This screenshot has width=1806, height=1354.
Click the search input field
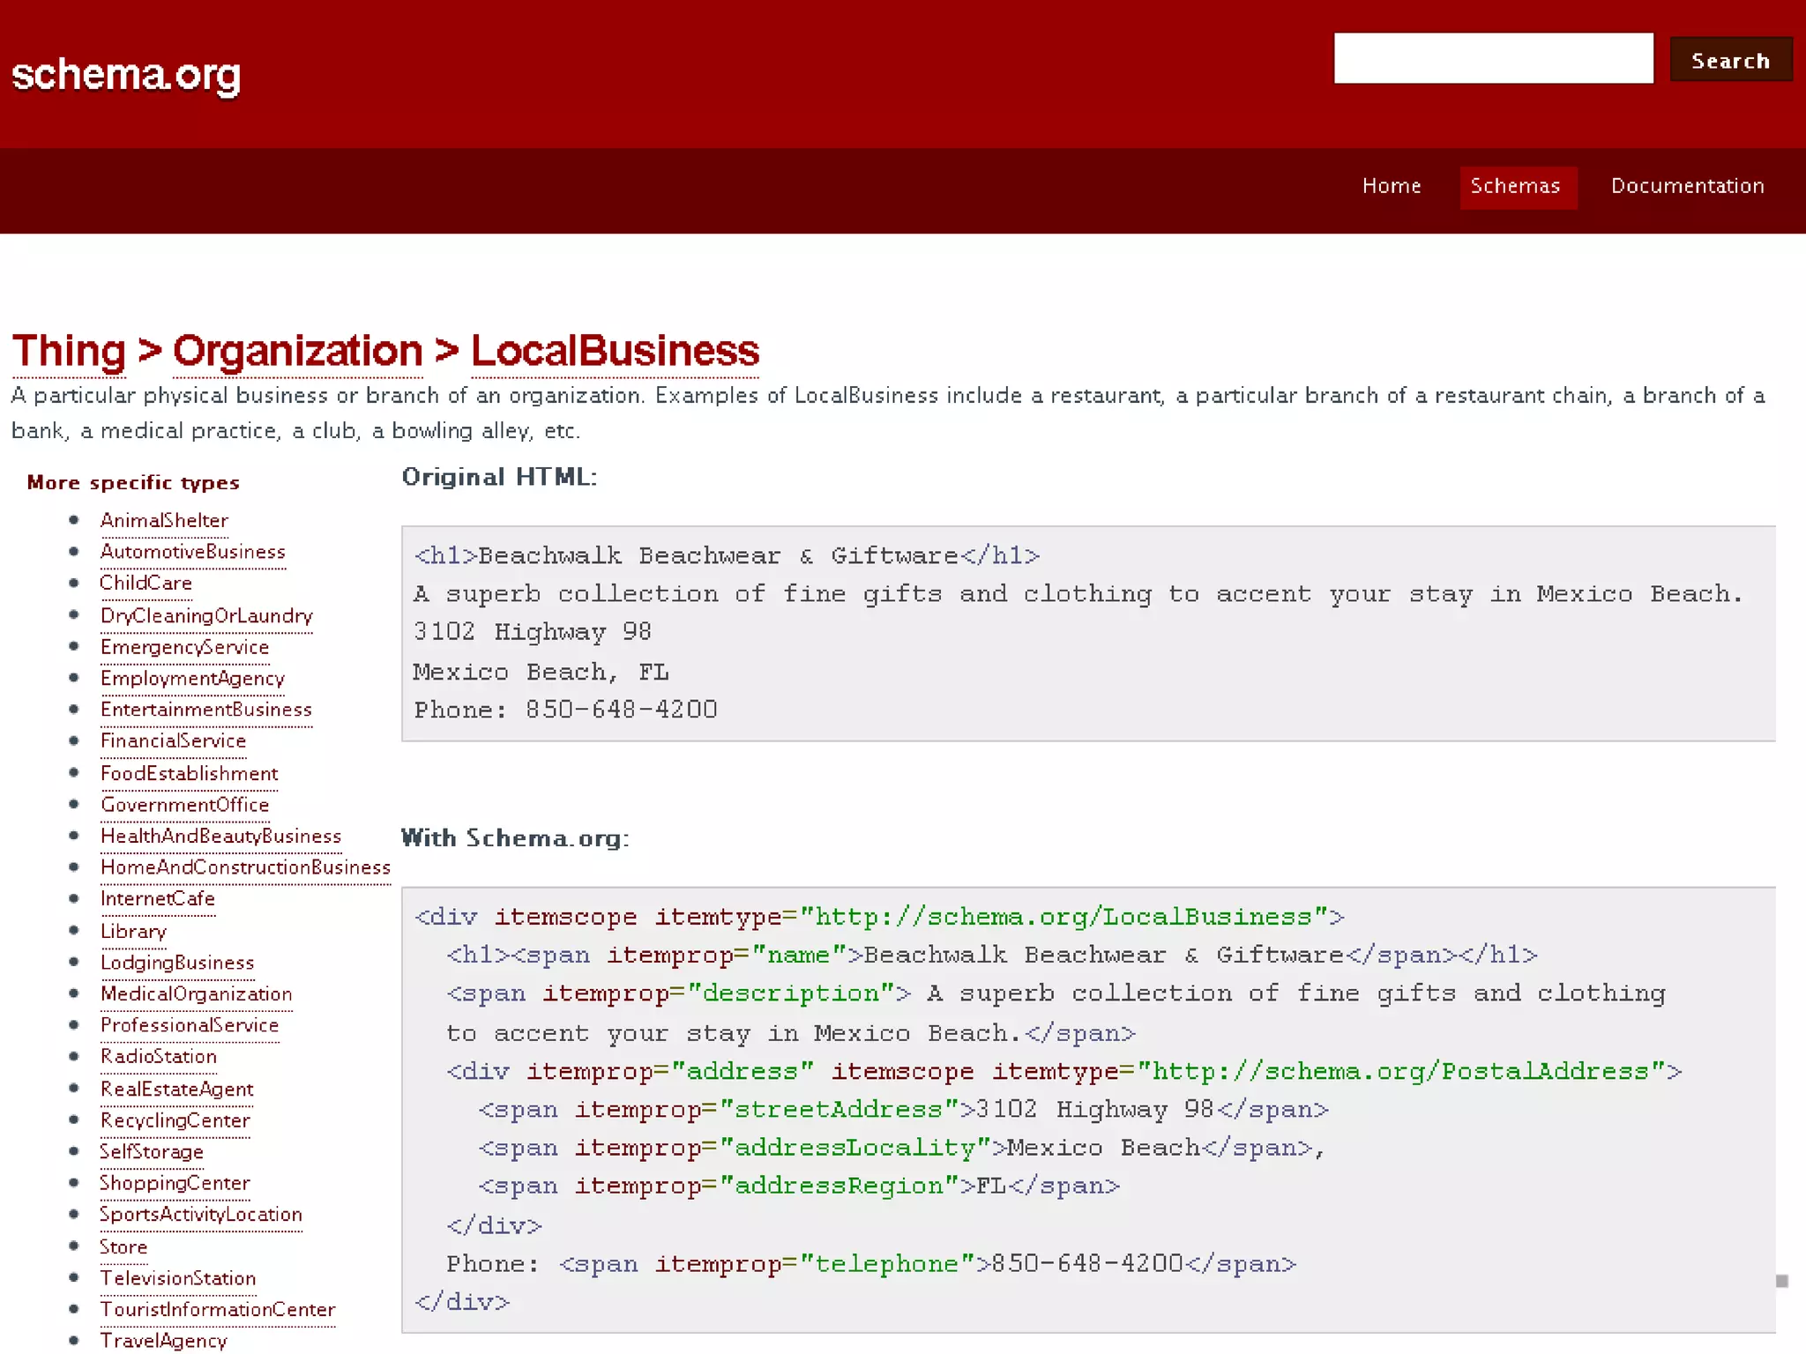pyautogui.click(x=1493, y=58)
